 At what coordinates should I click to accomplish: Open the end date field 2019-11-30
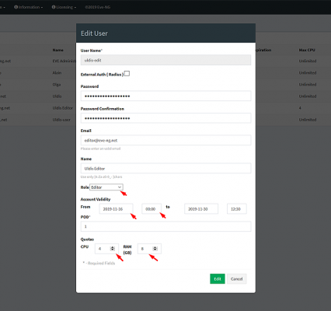point(201,209)
